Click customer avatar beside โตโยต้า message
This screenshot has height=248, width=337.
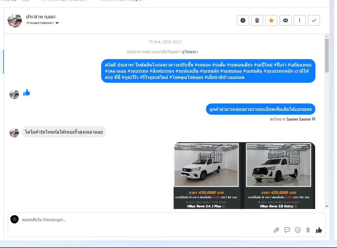pos(14,133)
